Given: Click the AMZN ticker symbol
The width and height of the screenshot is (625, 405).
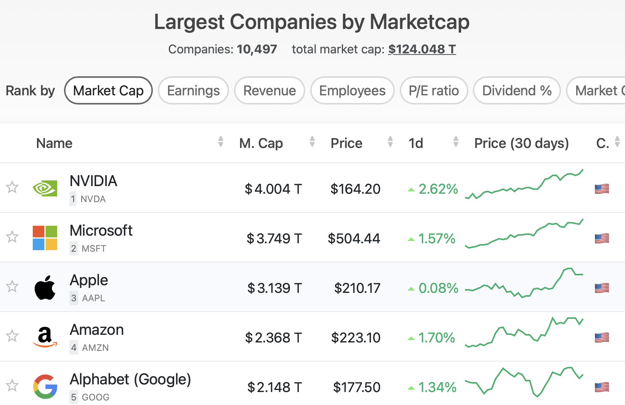Looking at the screenshot, I should (95, 348).
